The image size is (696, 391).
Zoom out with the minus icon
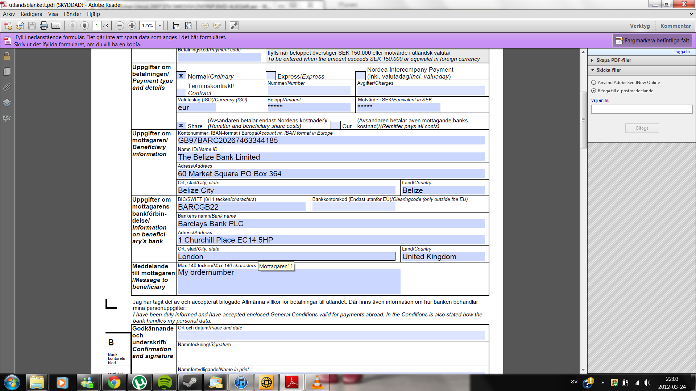pos(120,26)
